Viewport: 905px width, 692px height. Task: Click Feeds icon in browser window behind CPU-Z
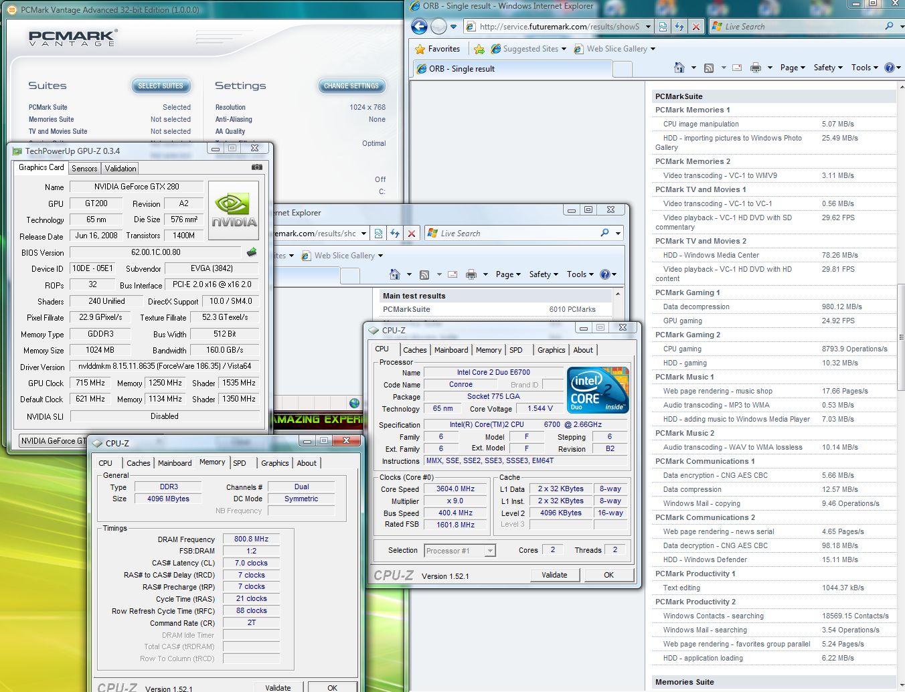(424, 274)
